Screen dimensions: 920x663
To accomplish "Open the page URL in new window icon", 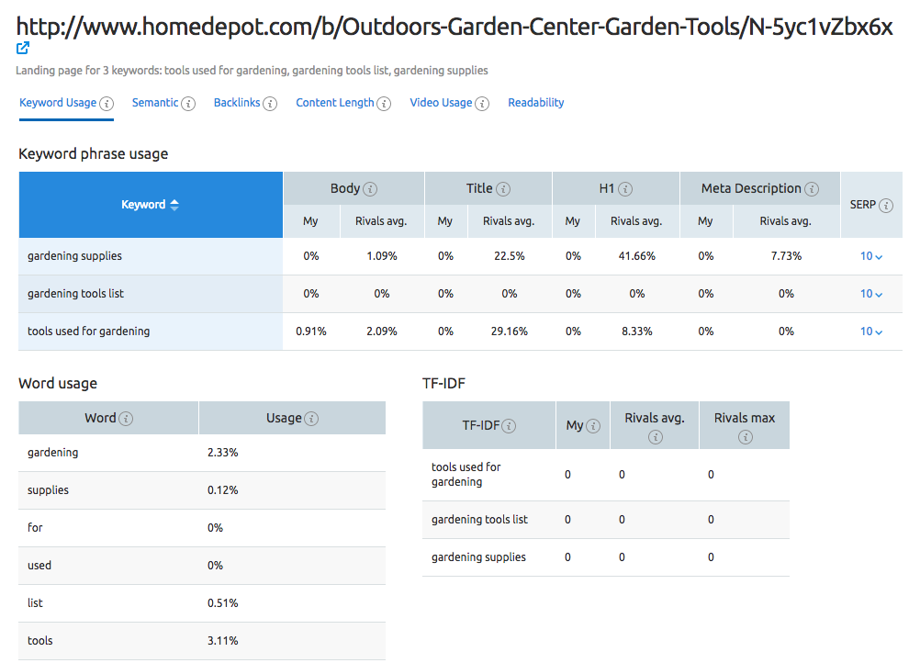I will [x=21, y=48].
